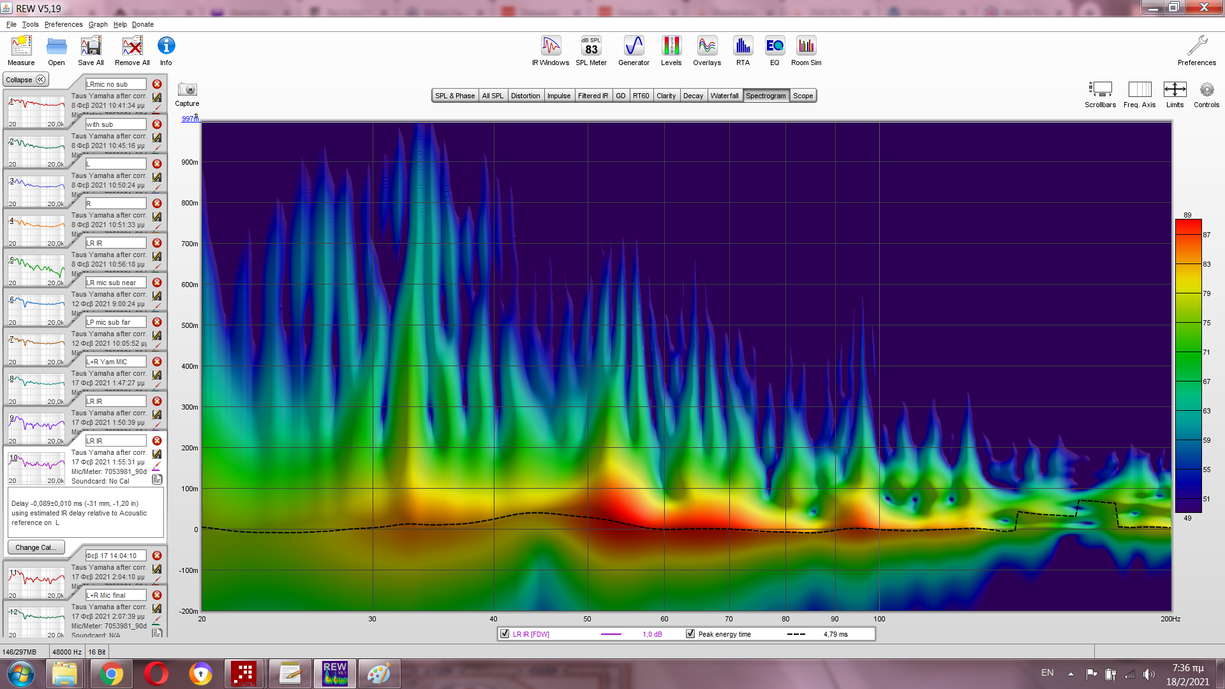This screenshot has height=689, width=1225.
Task: Toggle the LR IR [FDW] checkbox
Action: click(505, 633)
